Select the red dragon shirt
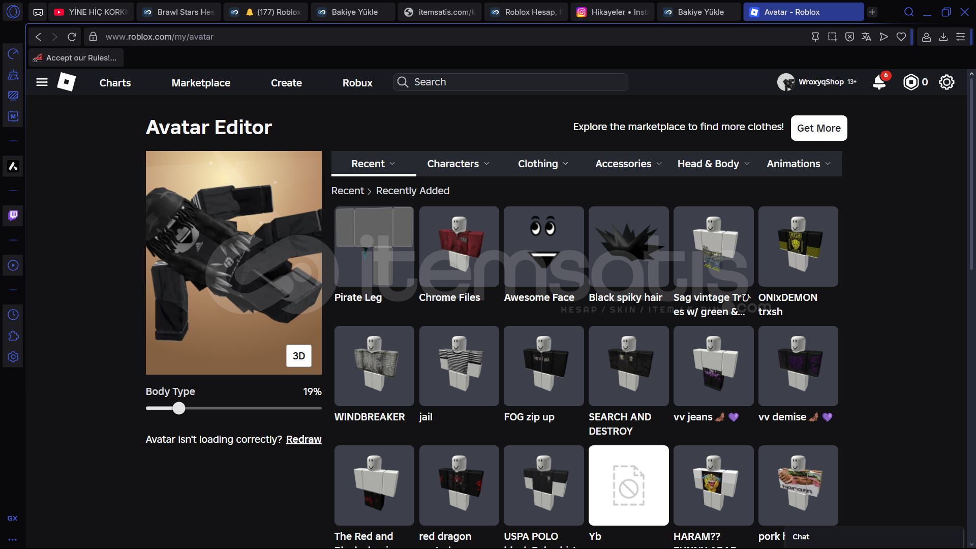This screenshot has height=549, width=976. point(459,485)
